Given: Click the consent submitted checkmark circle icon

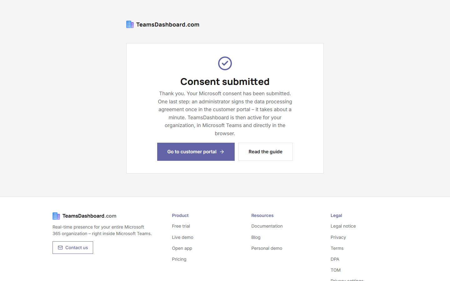Looking at the screenshot, I should click(225, 63).
